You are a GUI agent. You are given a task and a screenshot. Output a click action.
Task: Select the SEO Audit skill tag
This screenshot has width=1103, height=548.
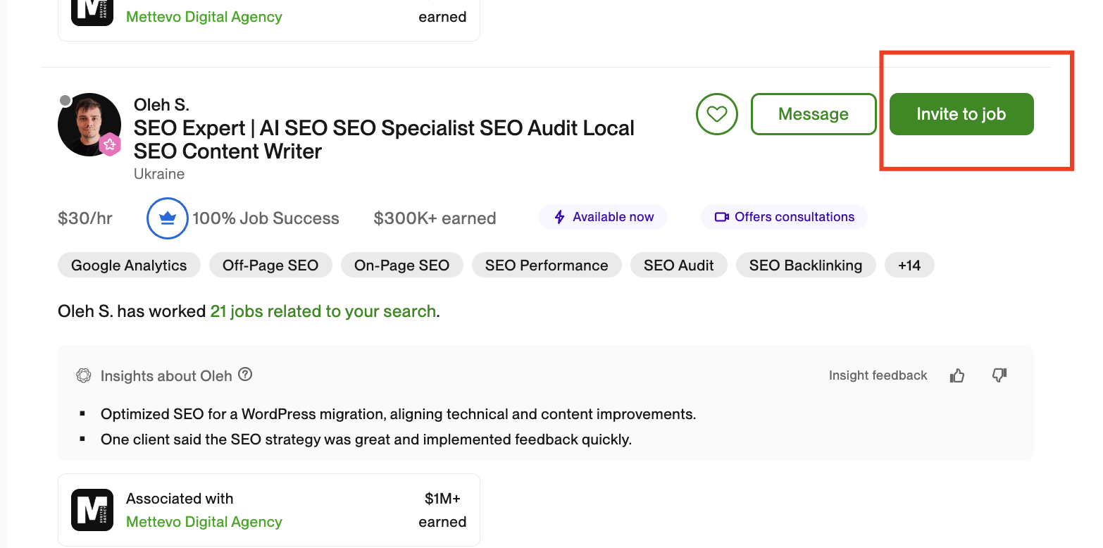[x=678, y=266]
